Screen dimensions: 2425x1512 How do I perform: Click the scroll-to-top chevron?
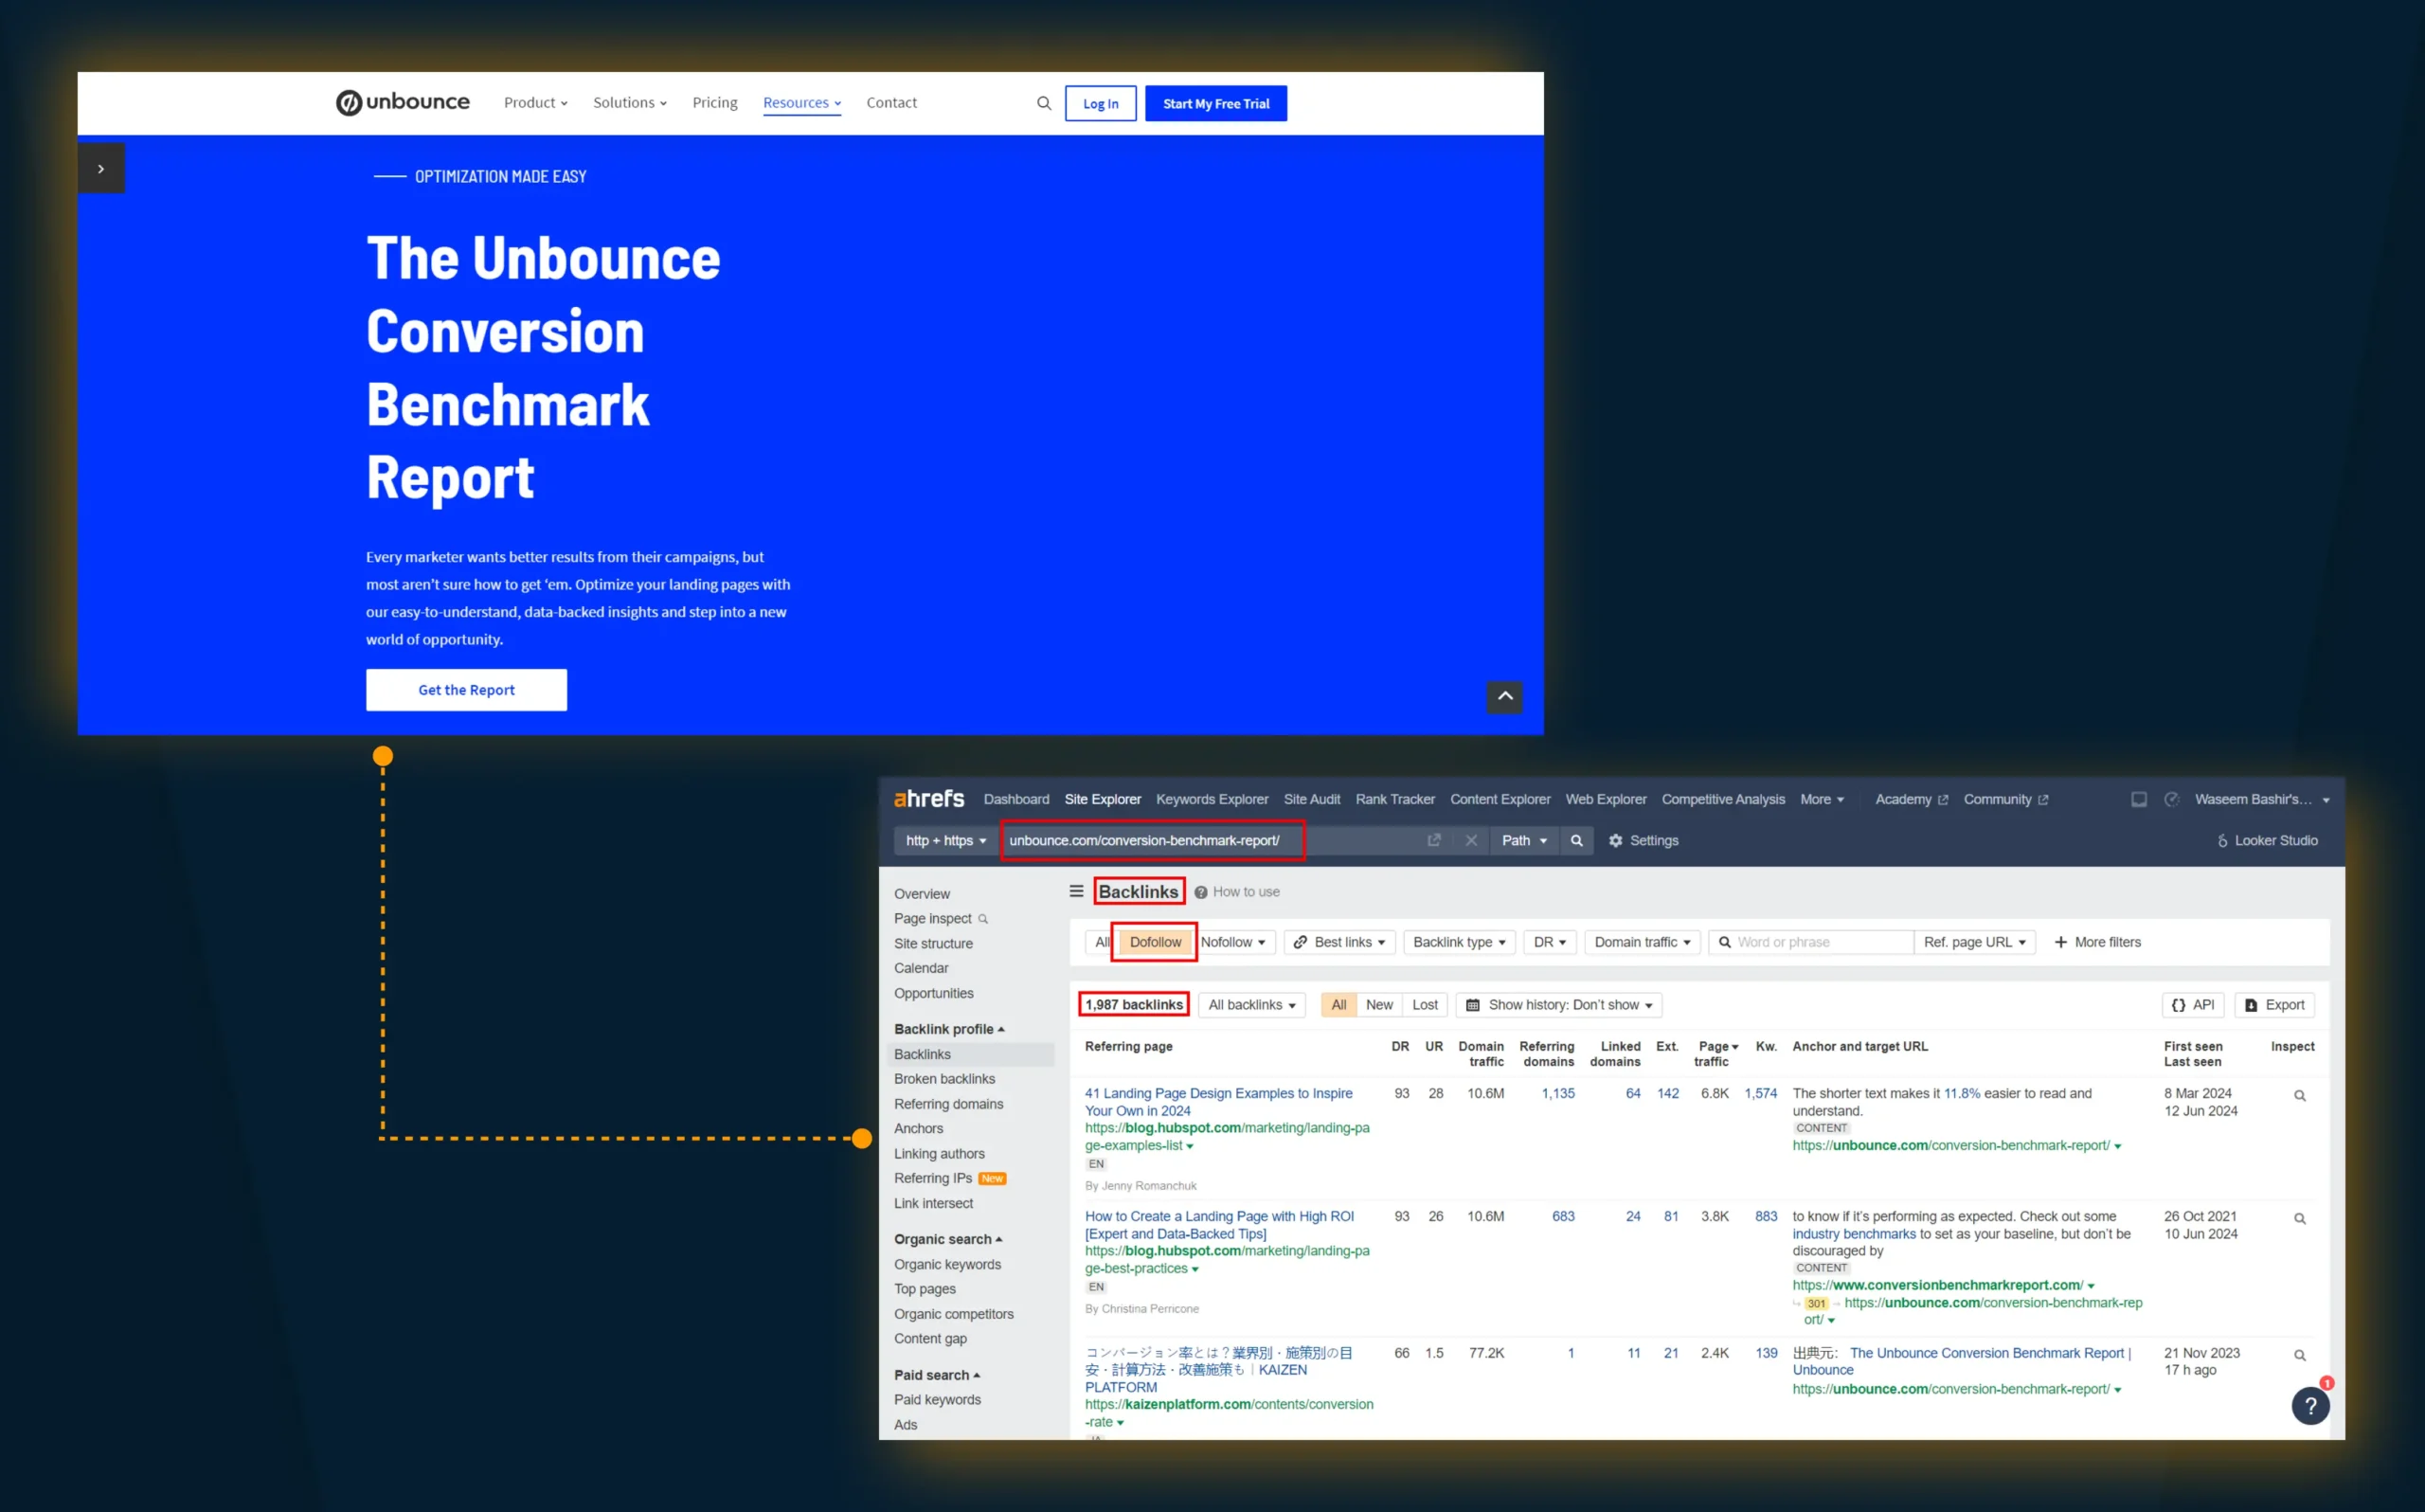pos(1504,697)
